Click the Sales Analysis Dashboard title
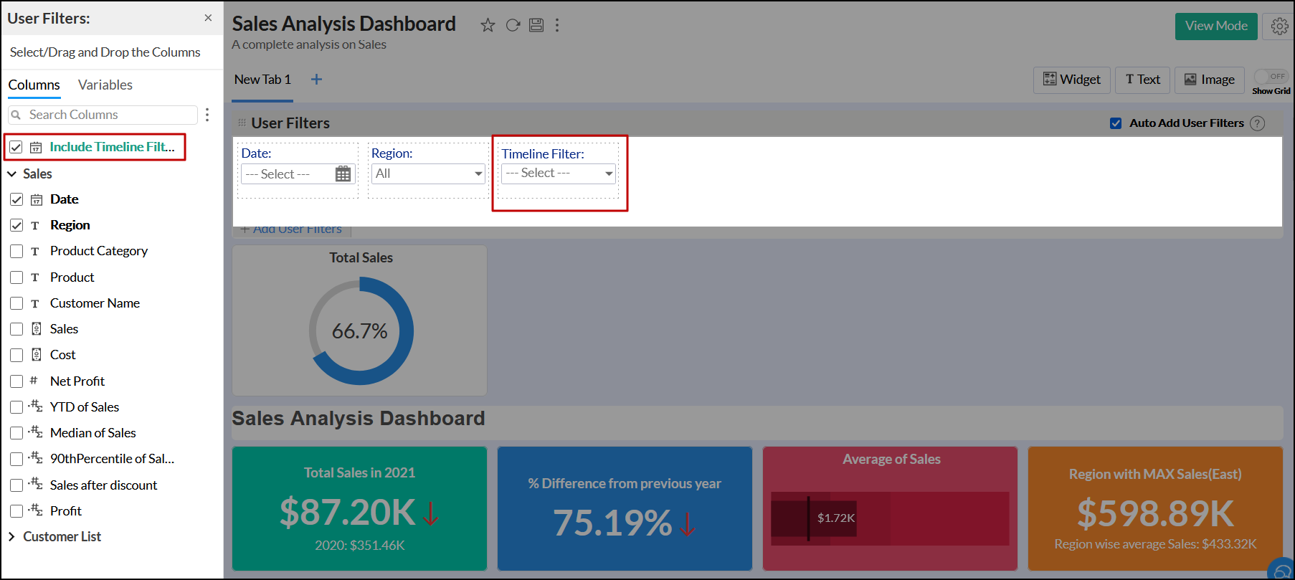1295x580 pixels. click(x=344, y=24)
